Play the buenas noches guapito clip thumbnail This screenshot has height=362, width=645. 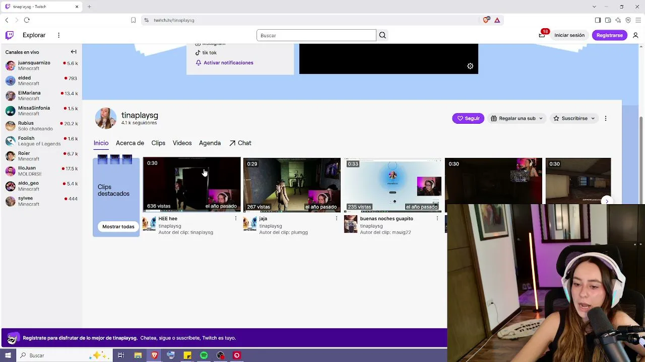point(393,185)
